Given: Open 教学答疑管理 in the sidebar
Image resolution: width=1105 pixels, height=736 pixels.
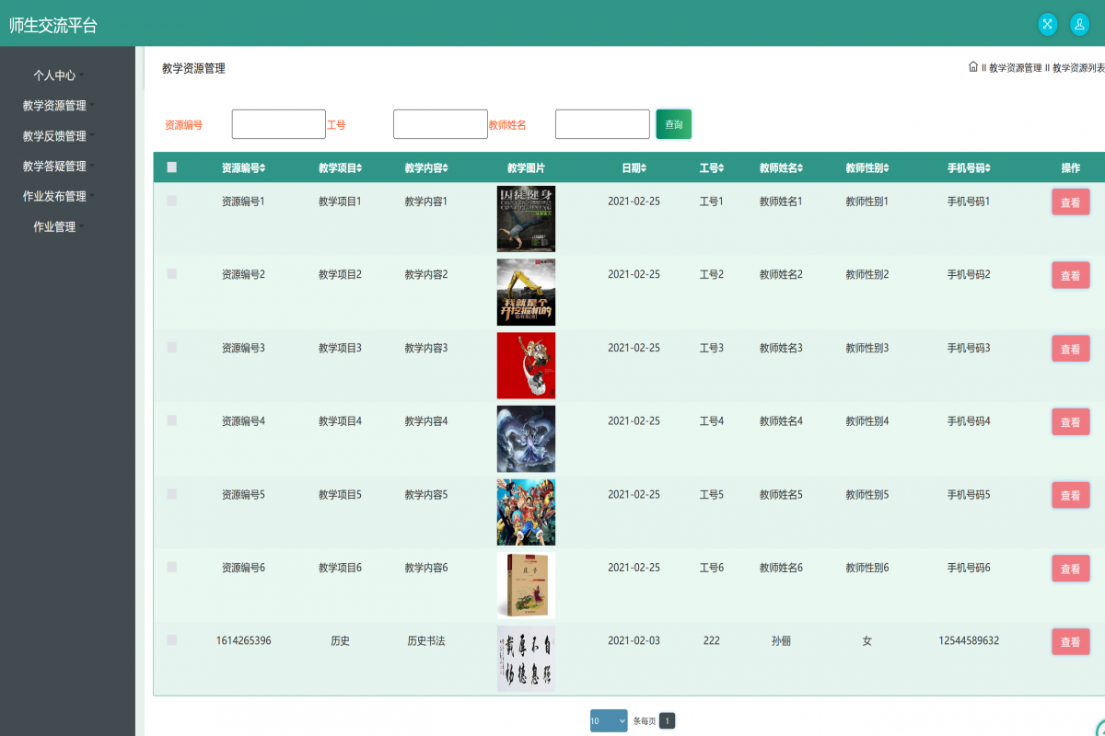Looking at the screenshot, I should pyautogui.click(x=55, y=166).
